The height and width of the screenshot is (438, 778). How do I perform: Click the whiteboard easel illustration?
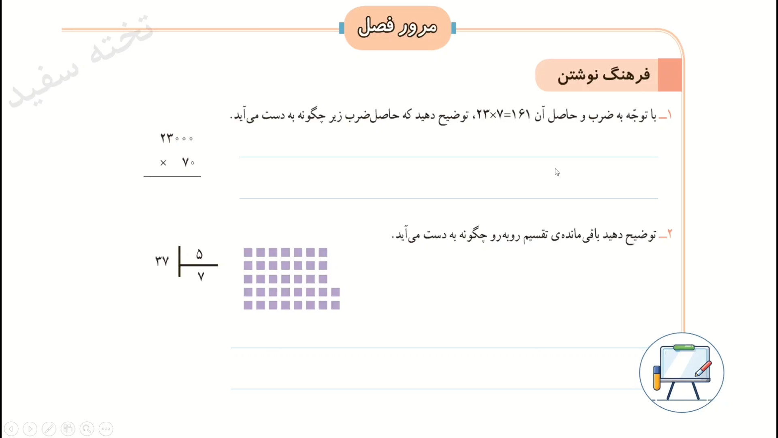click(683, 371)
